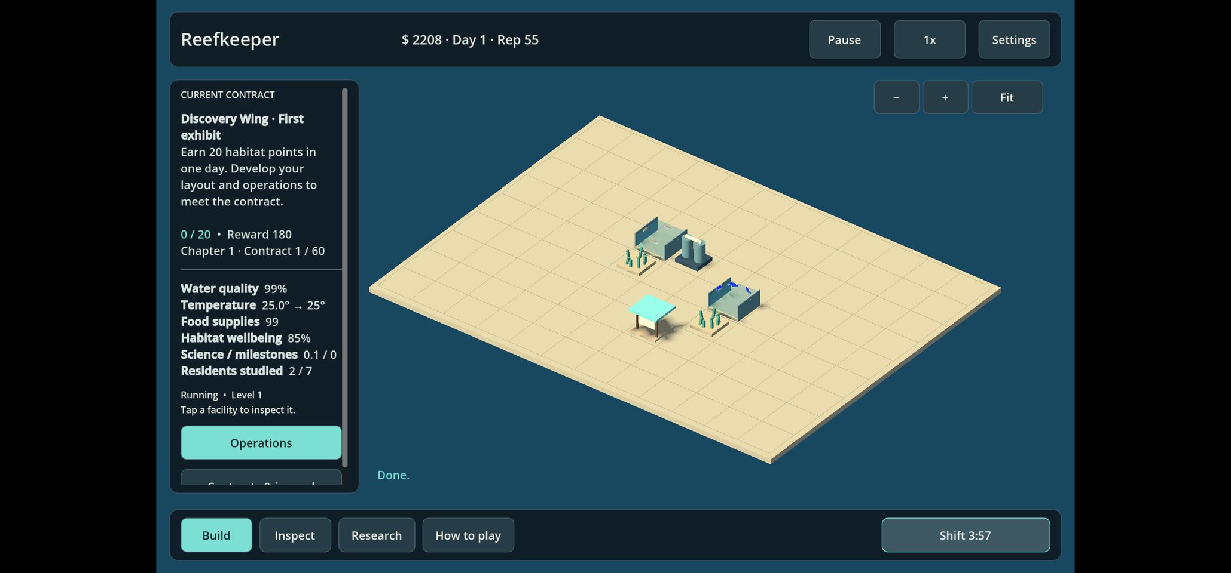
Task: Inspect the tank with blue fish
Action: (734, 299)
